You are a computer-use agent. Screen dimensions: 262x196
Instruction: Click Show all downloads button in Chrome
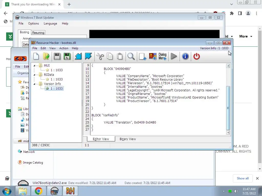(243, 178)
